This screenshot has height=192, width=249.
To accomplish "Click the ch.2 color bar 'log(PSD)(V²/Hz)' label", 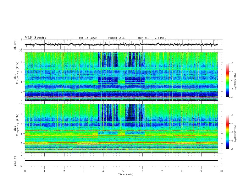I will click(235, 133).
